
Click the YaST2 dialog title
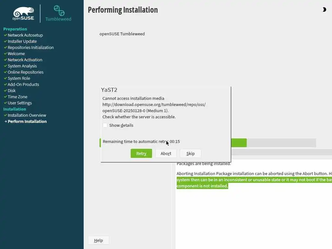109,90
